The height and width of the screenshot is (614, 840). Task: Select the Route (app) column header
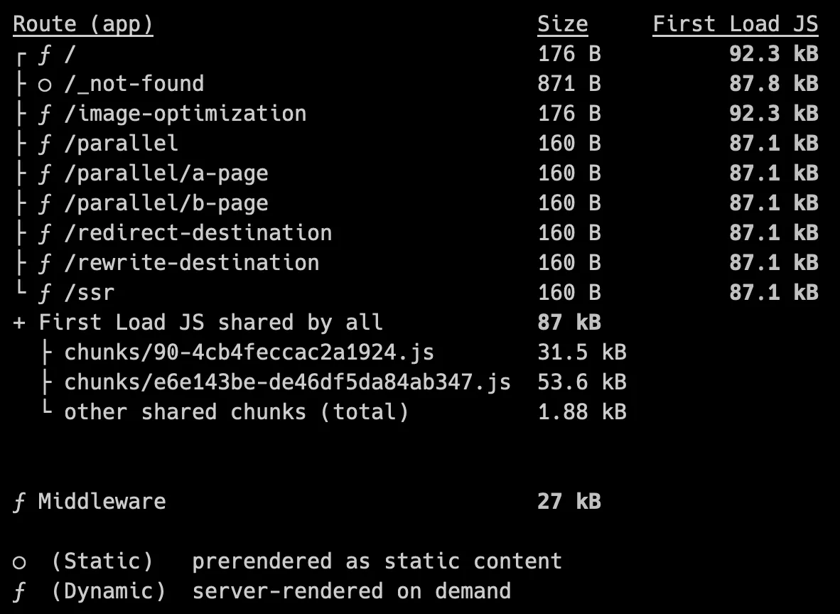82,24
